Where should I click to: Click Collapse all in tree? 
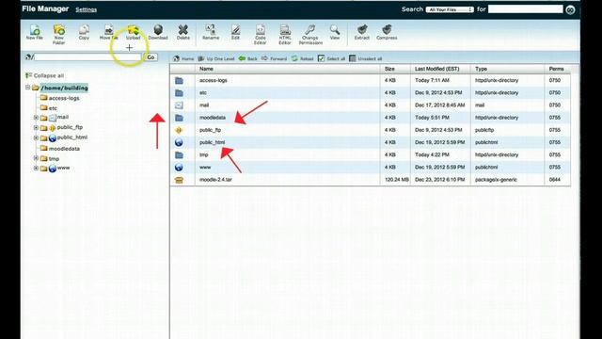point(44,75)
